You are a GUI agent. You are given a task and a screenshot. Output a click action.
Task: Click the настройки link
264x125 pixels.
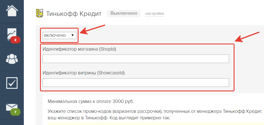(155, 14)
